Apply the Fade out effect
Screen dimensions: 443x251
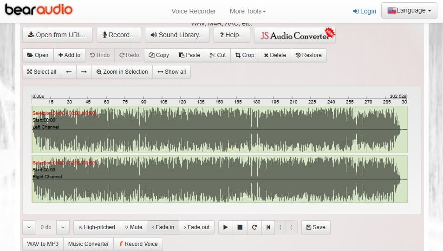[x=196, y=227]
